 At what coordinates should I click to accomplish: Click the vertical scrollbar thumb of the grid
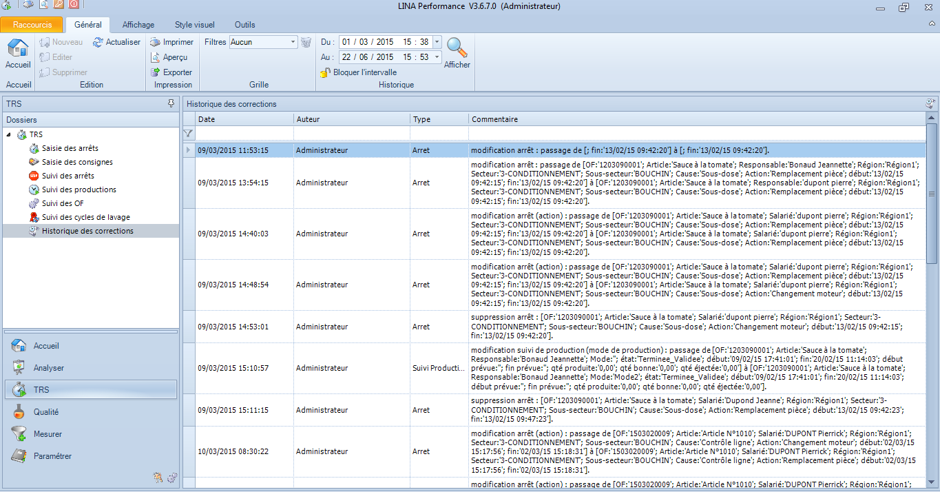tap(932, 193)
